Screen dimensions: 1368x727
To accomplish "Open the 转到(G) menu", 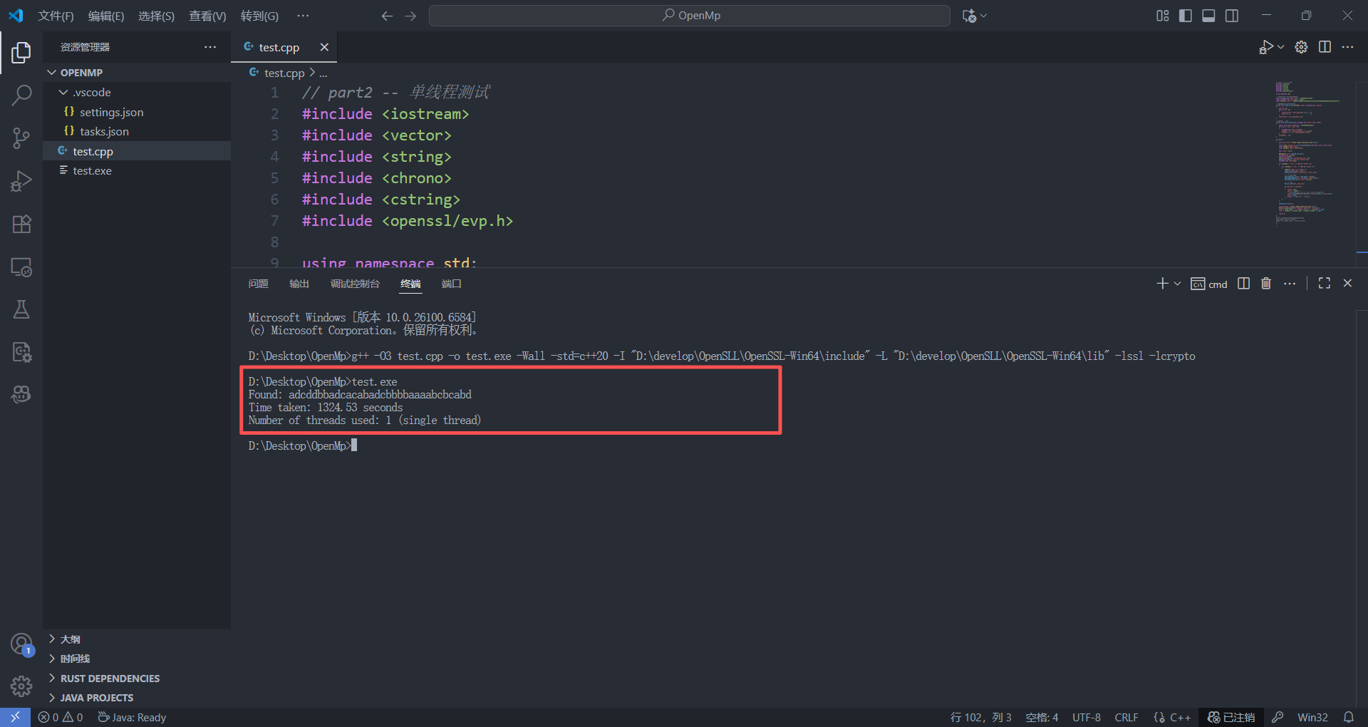I will point(259,16).
